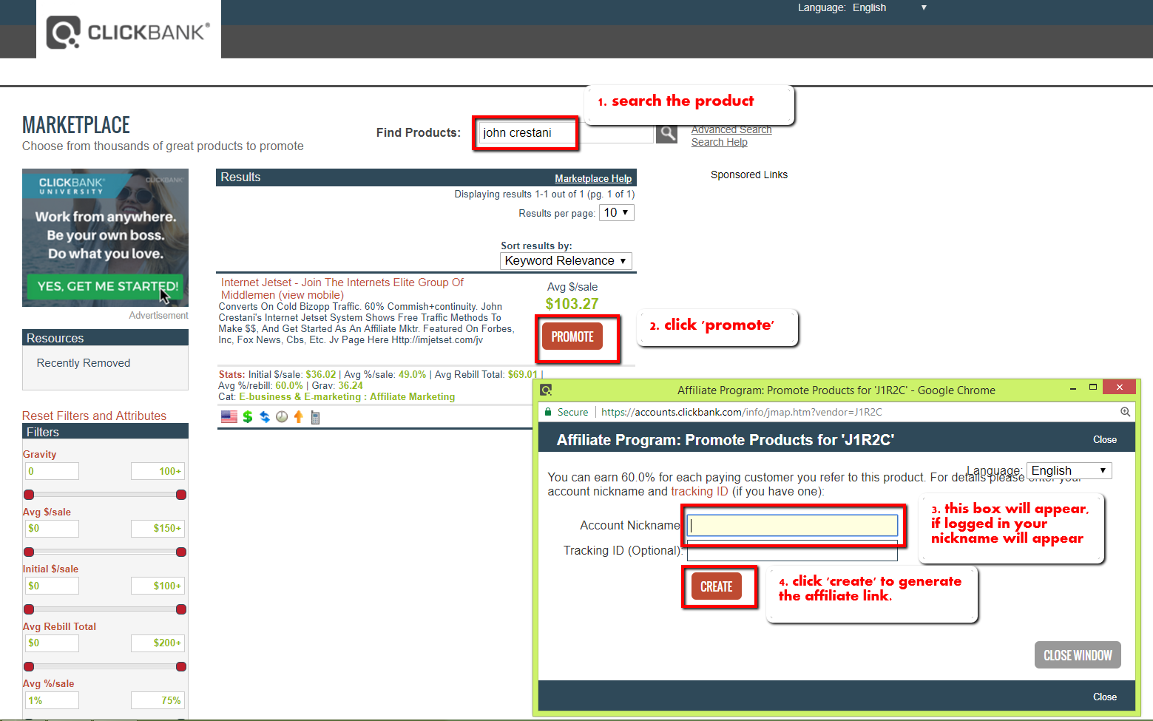
Task: Click the Avg Rebill Total minimum field
Action: pyautogui.click(x=53, y=643)
